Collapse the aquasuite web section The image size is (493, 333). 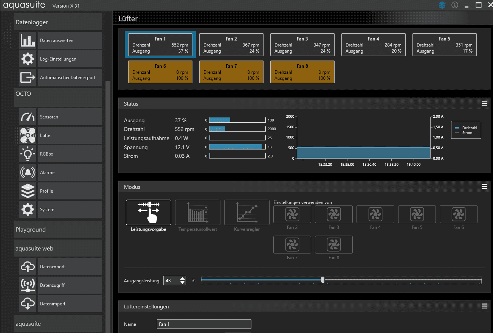58,248
